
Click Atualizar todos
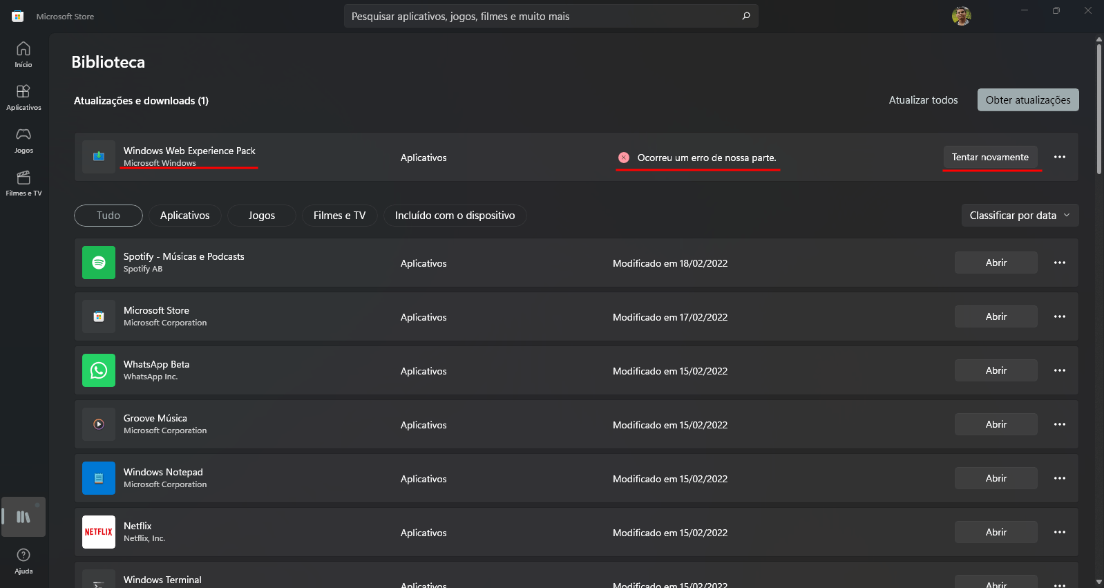tap(923, 100)
